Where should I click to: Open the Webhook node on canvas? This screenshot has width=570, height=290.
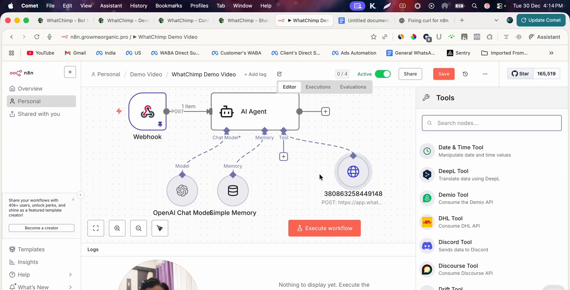[147, 111]
